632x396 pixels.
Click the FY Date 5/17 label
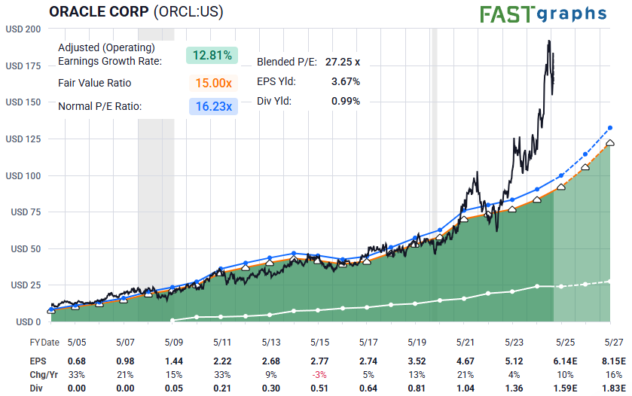[x=368, y=343]
